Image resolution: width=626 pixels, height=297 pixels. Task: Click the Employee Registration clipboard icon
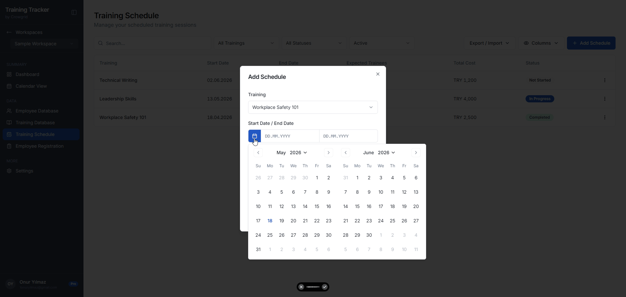click(9, 146)
